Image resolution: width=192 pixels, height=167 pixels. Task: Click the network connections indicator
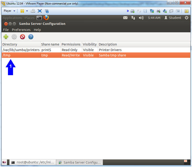[x=133, y=18]
